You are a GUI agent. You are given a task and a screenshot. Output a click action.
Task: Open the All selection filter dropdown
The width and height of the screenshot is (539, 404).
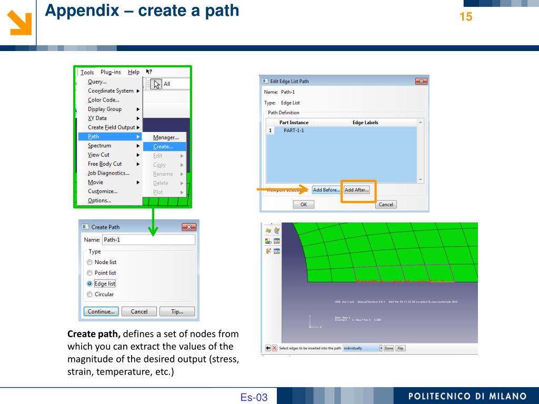pyautogui.click(x=176, y=84)
